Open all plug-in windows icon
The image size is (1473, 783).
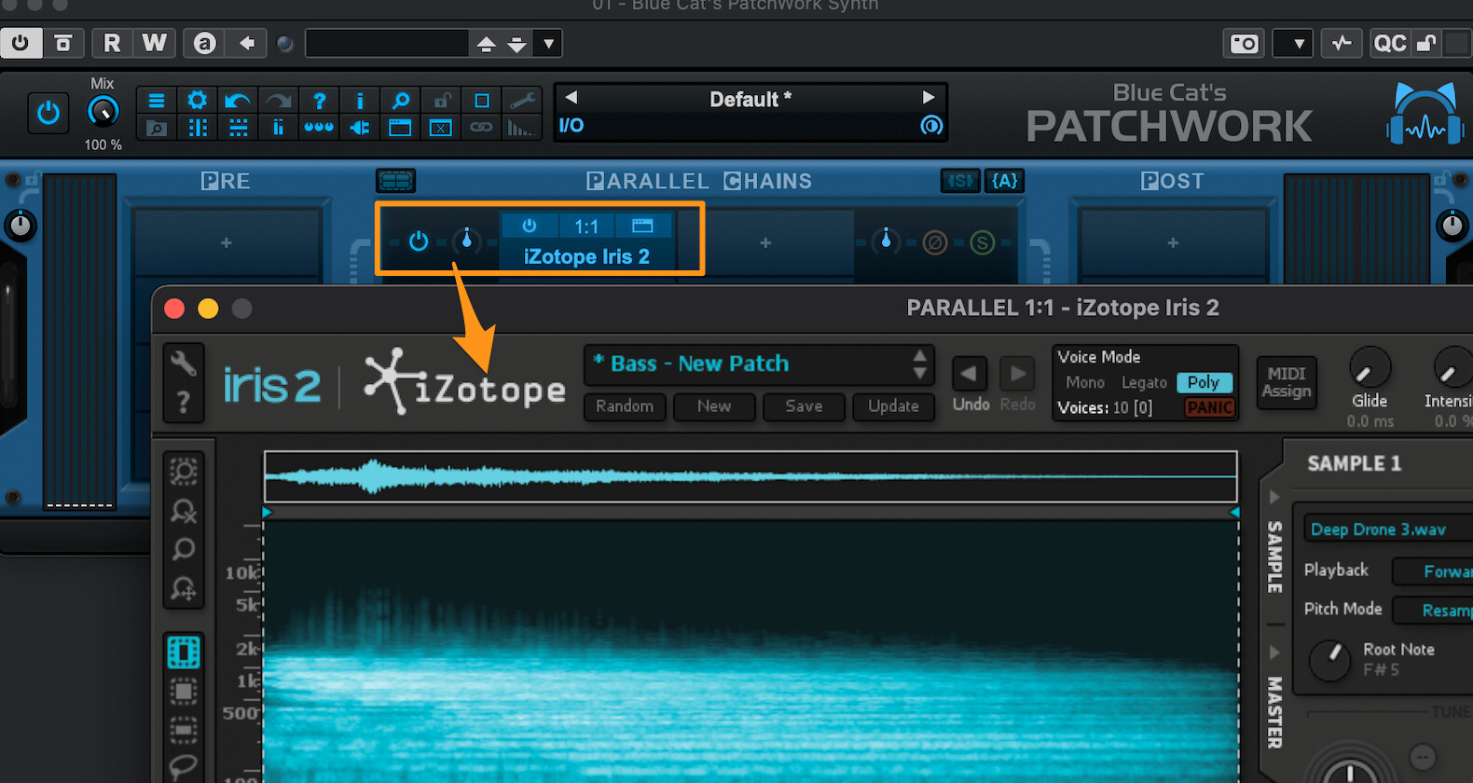click(x=400, y=128)
